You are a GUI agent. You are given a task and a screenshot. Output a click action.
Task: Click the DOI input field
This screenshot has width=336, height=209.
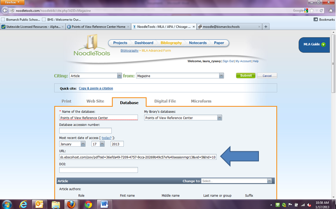click(x=99, y=170)
